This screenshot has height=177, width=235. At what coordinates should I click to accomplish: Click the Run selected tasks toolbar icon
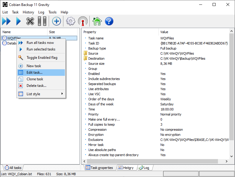(x=18, y=21)
